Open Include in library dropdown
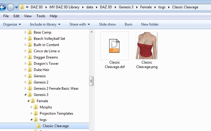 (x=45, y=24)
